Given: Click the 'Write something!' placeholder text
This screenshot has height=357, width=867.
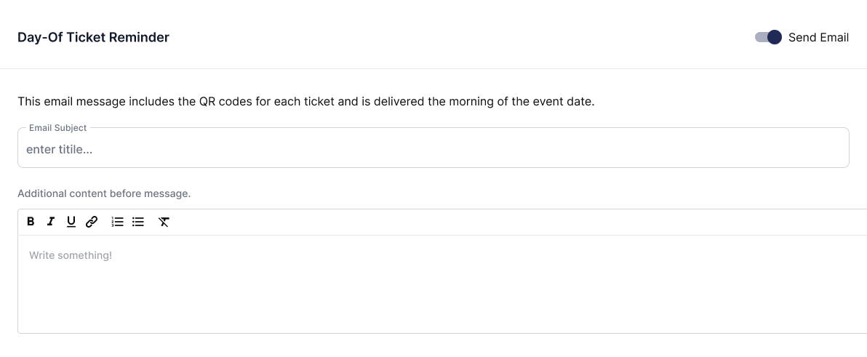Looking at the screenshot, I should click(71, 255).
